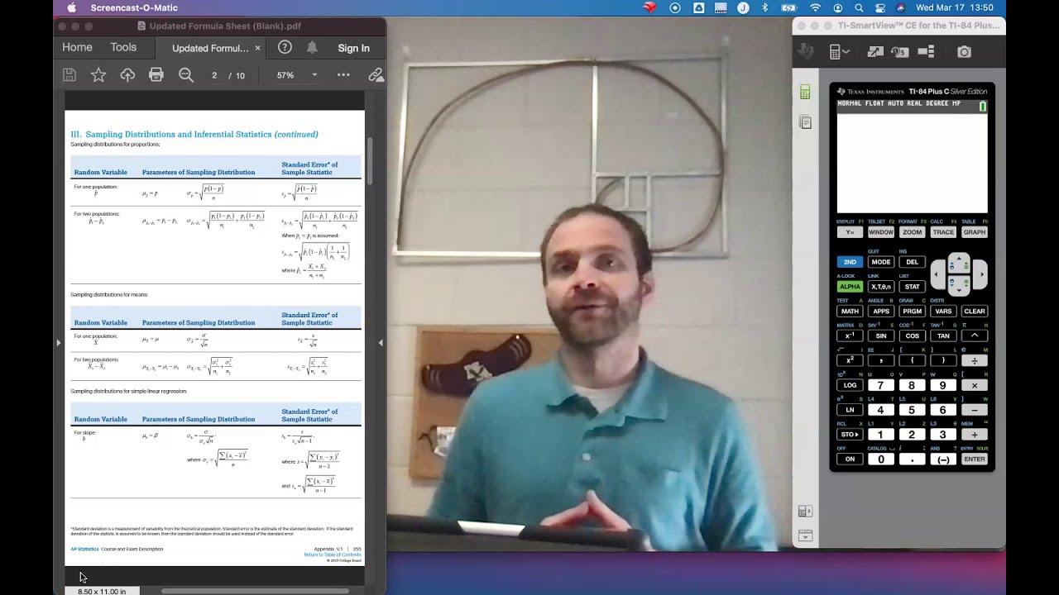Open the Control Center menu bar icon
Viewport: 1059px width, 595px height.
[x=879, y=8]
